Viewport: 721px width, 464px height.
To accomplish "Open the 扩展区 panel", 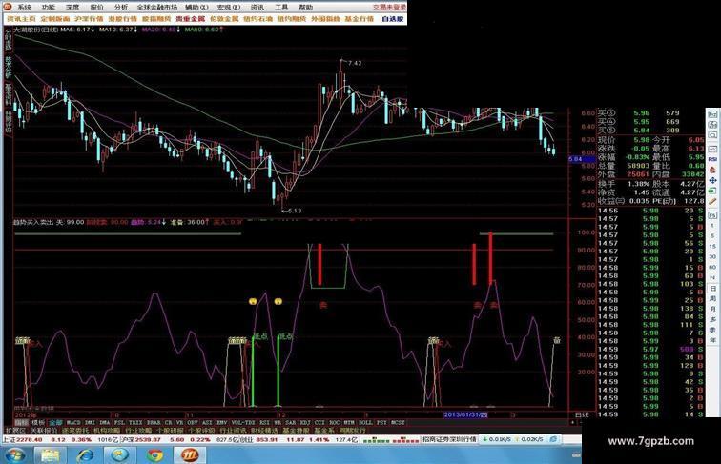I will point(15,431).
